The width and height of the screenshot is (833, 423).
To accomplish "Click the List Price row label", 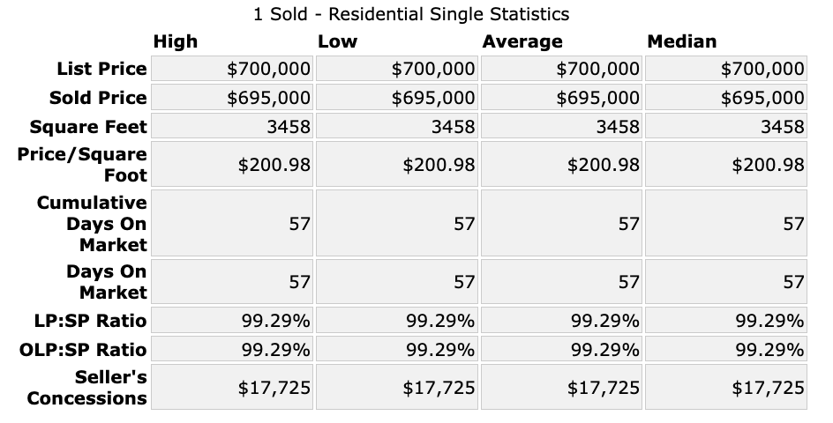I will [x=102, y=69].
